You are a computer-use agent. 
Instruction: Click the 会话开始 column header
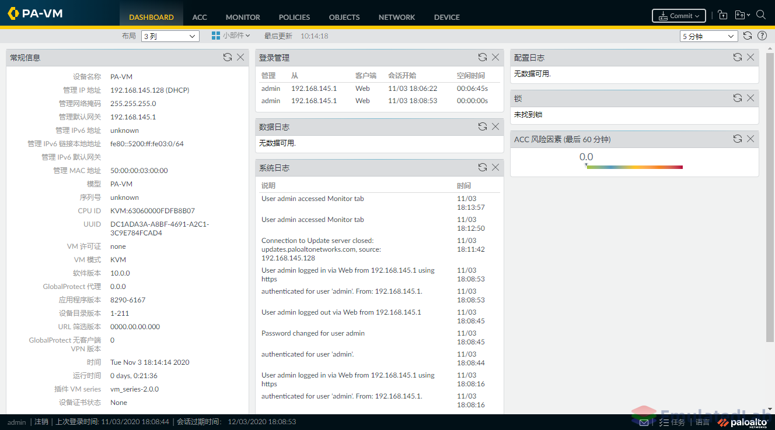point(402,75)
